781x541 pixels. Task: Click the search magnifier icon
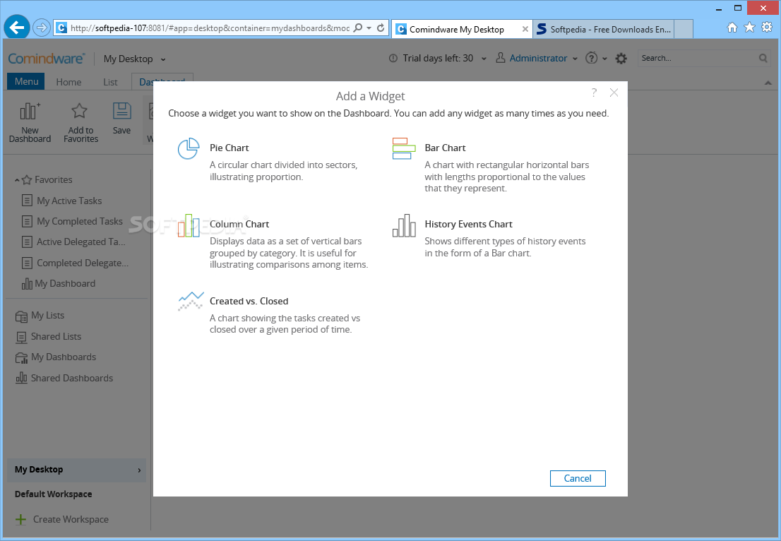coord(763,59)
